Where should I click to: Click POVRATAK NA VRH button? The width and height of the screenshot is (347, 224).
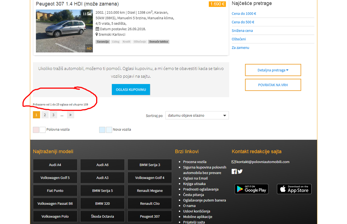pos(273,85)
